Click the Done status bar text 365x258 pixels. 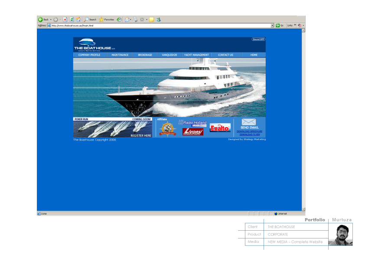(x=44, y=214)
